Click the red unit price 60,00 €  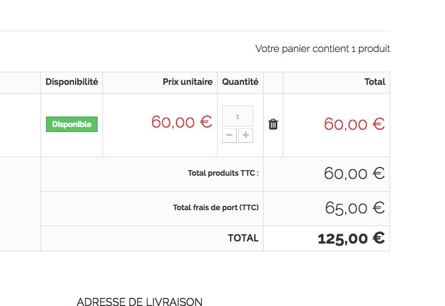[181, 122]
